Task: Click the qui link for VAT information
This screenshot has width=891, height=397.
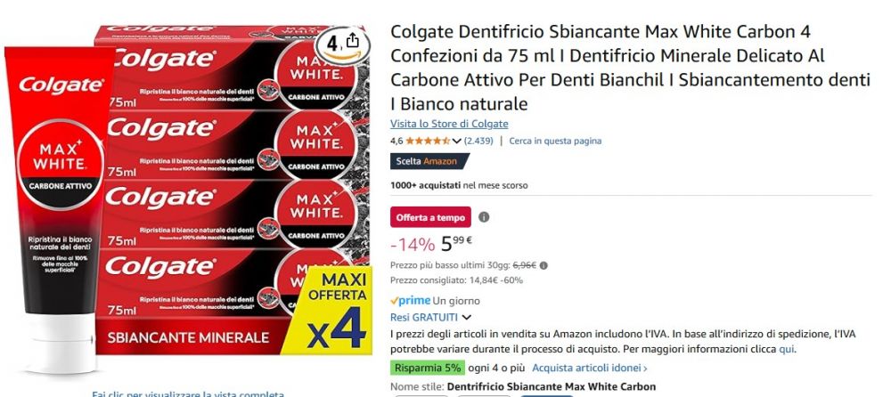Action: click(787, 349)
